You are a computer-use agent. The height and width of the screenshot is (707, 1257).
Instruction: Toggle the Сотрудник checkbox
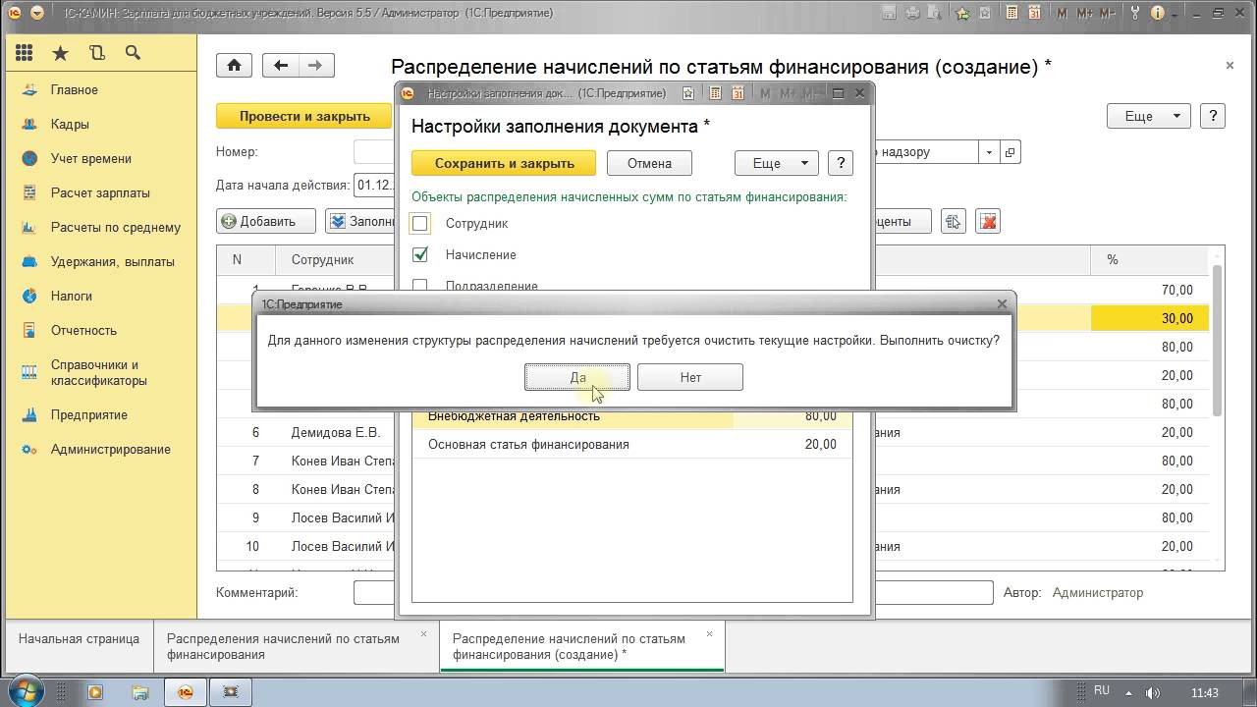tap(420, 223)
